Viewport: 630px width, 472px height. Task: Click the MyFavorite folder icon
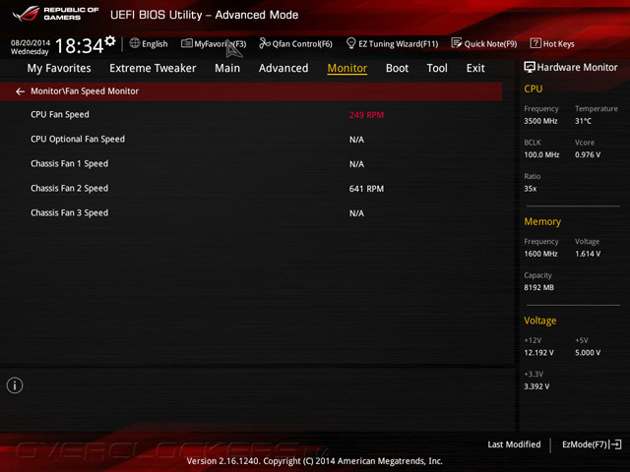pyautogui.click(x=186, y=43)
